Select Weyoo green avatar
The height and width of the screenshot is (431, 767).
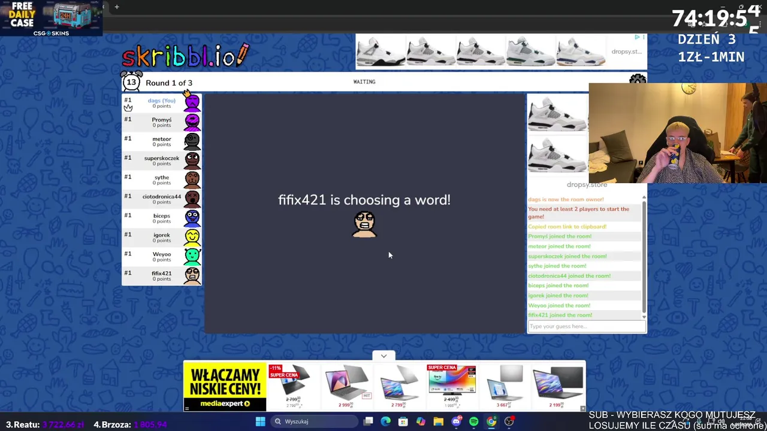(x=192, y=256)
